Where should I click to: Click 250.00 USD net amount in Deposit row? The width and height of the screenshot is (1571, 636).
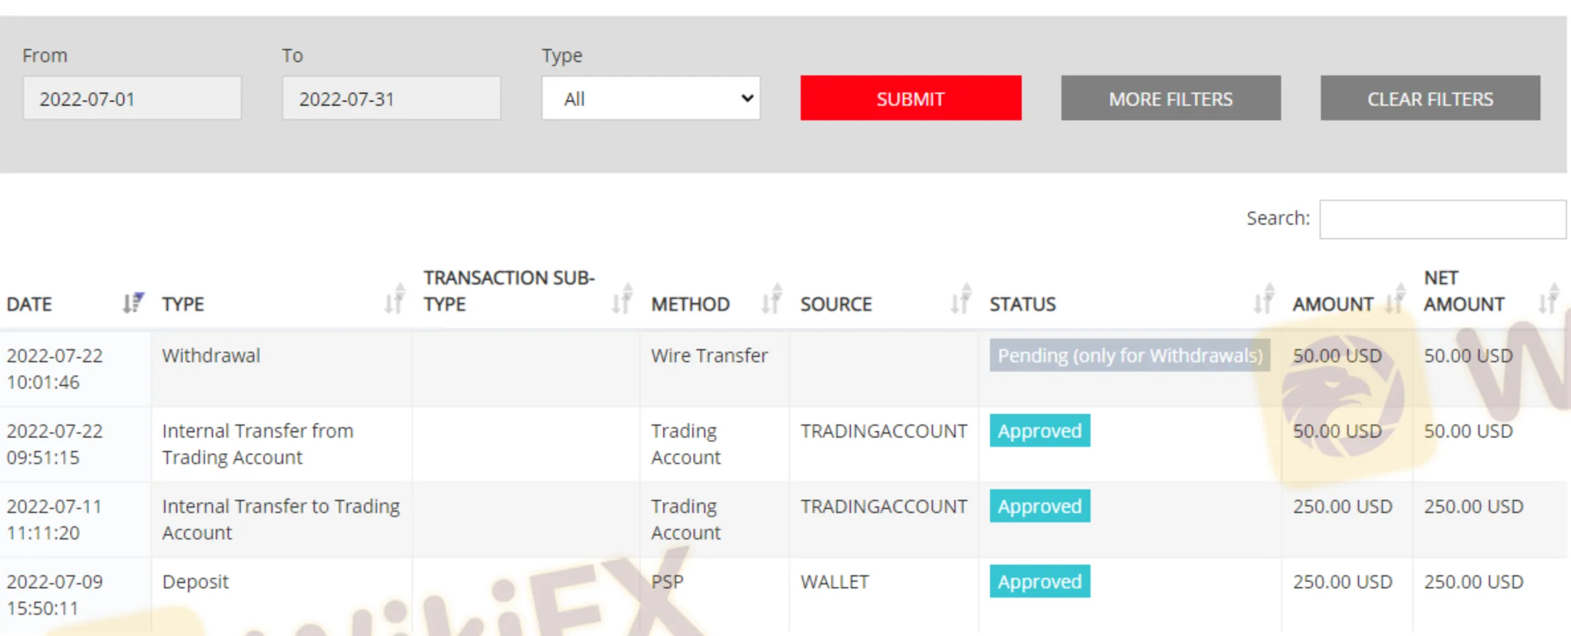(x=1474, y=581)
